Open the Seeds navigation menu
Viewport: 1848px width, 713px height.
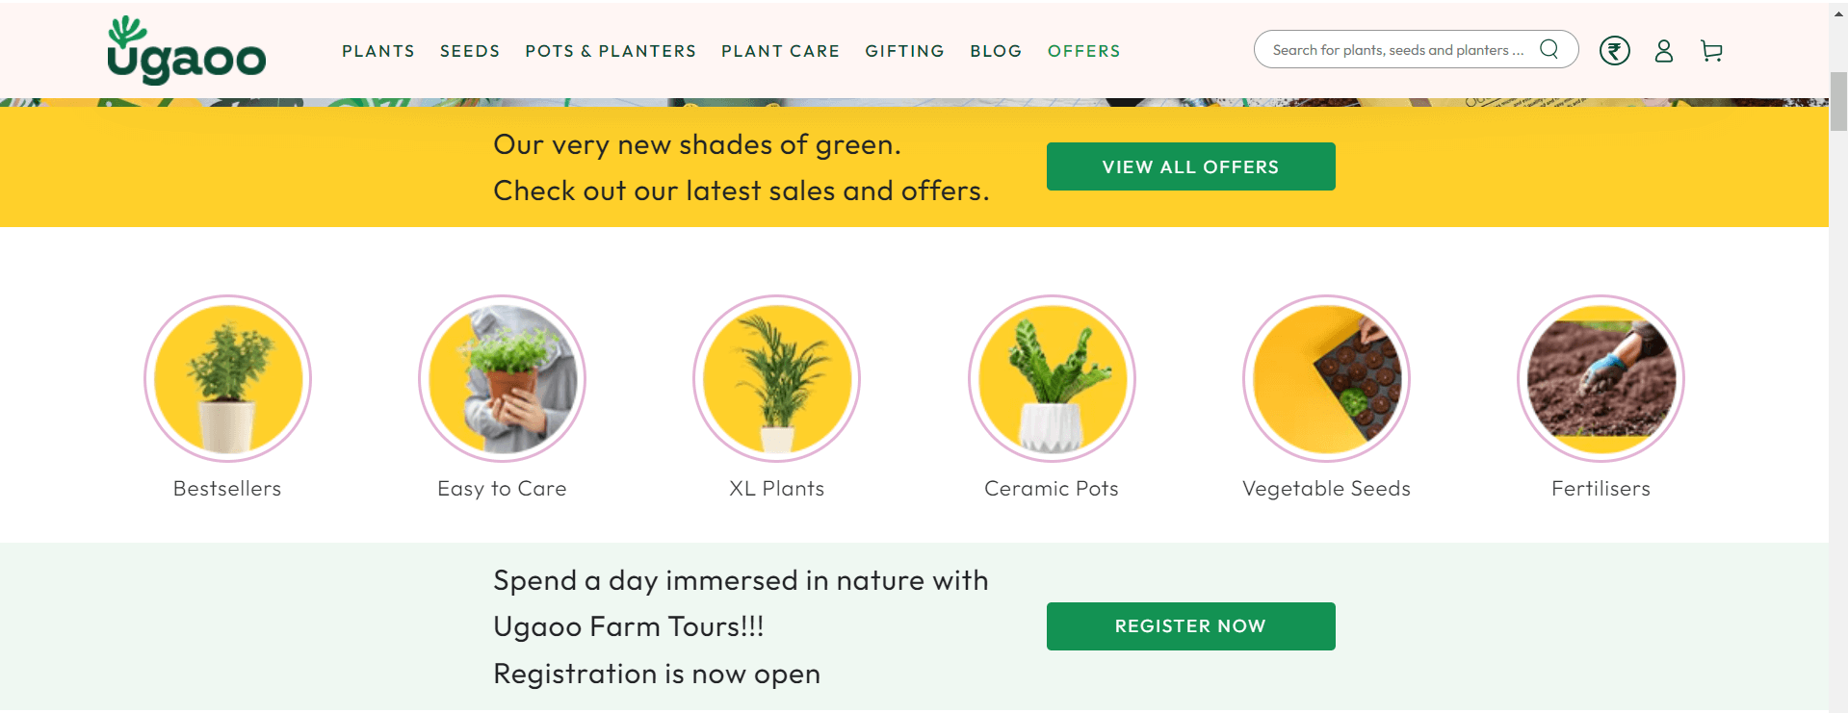coord(470,51)
